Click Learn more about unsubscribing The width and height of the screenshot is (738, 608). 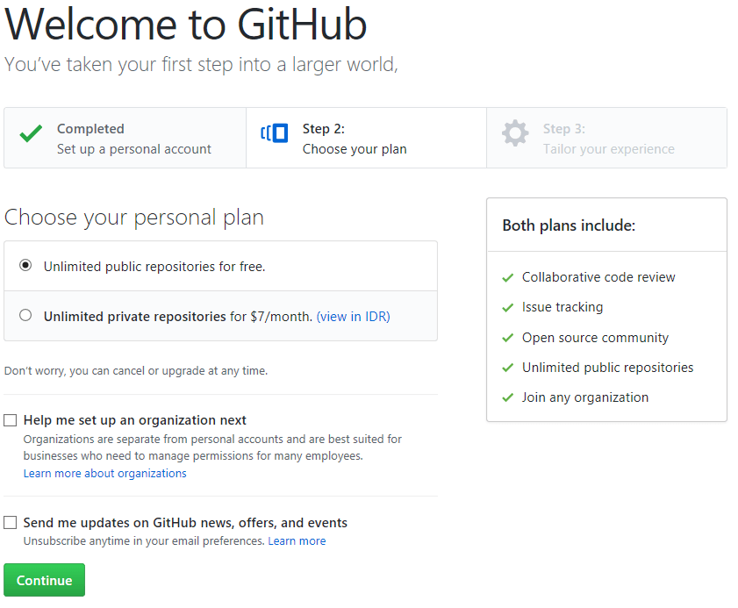click(x=297, y=540)
